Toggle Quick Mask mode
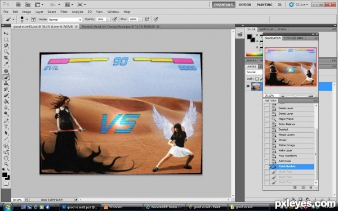 tap(6, 183)
